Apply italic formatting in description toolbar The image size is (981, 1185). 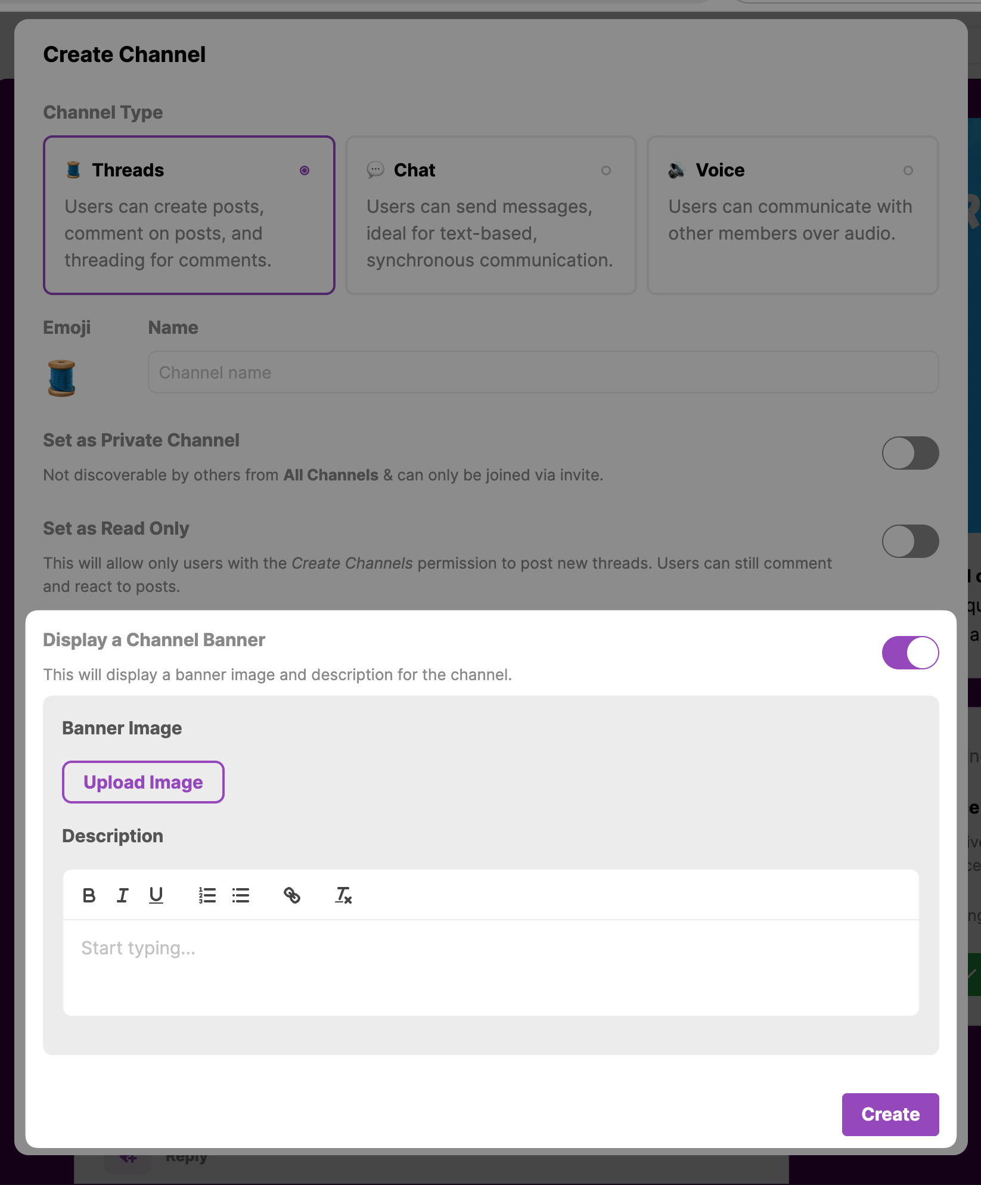click(122, 895)
